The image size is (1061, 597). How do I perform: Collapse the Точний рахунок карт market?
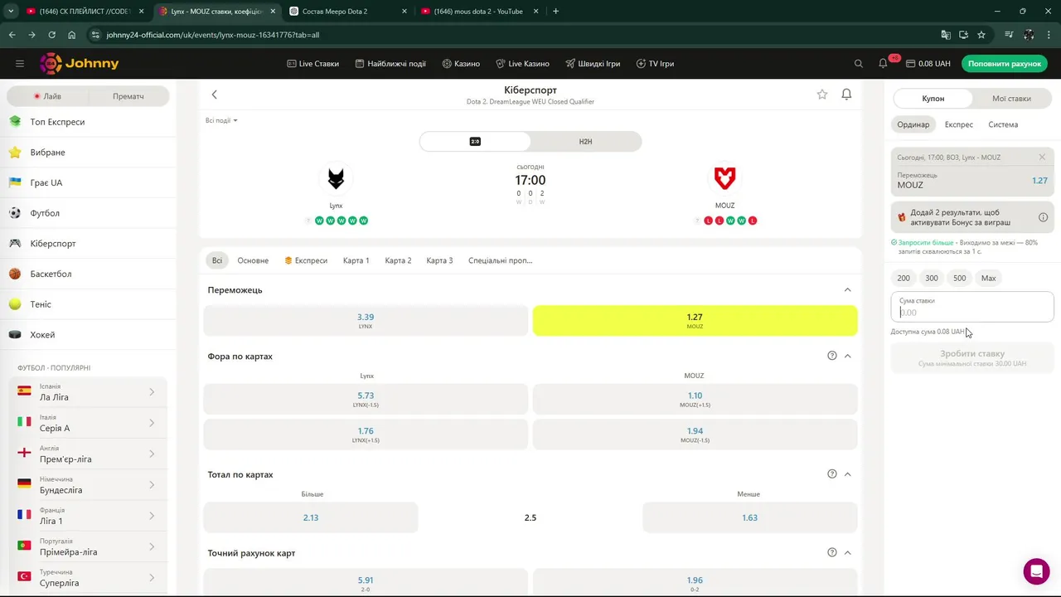pos(847,553)
